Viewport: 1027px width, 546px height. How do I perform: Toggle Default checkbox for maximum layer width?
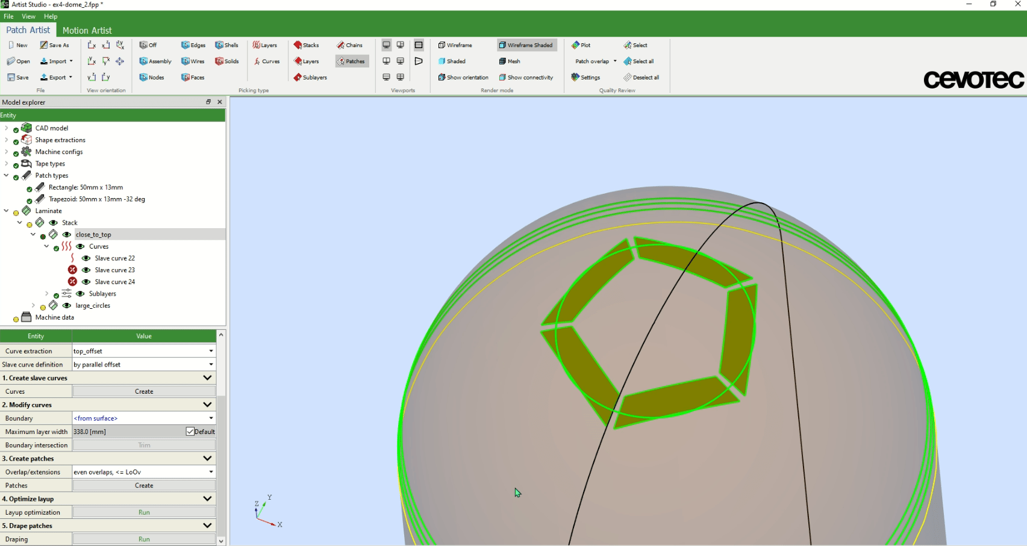click(190, 432)
